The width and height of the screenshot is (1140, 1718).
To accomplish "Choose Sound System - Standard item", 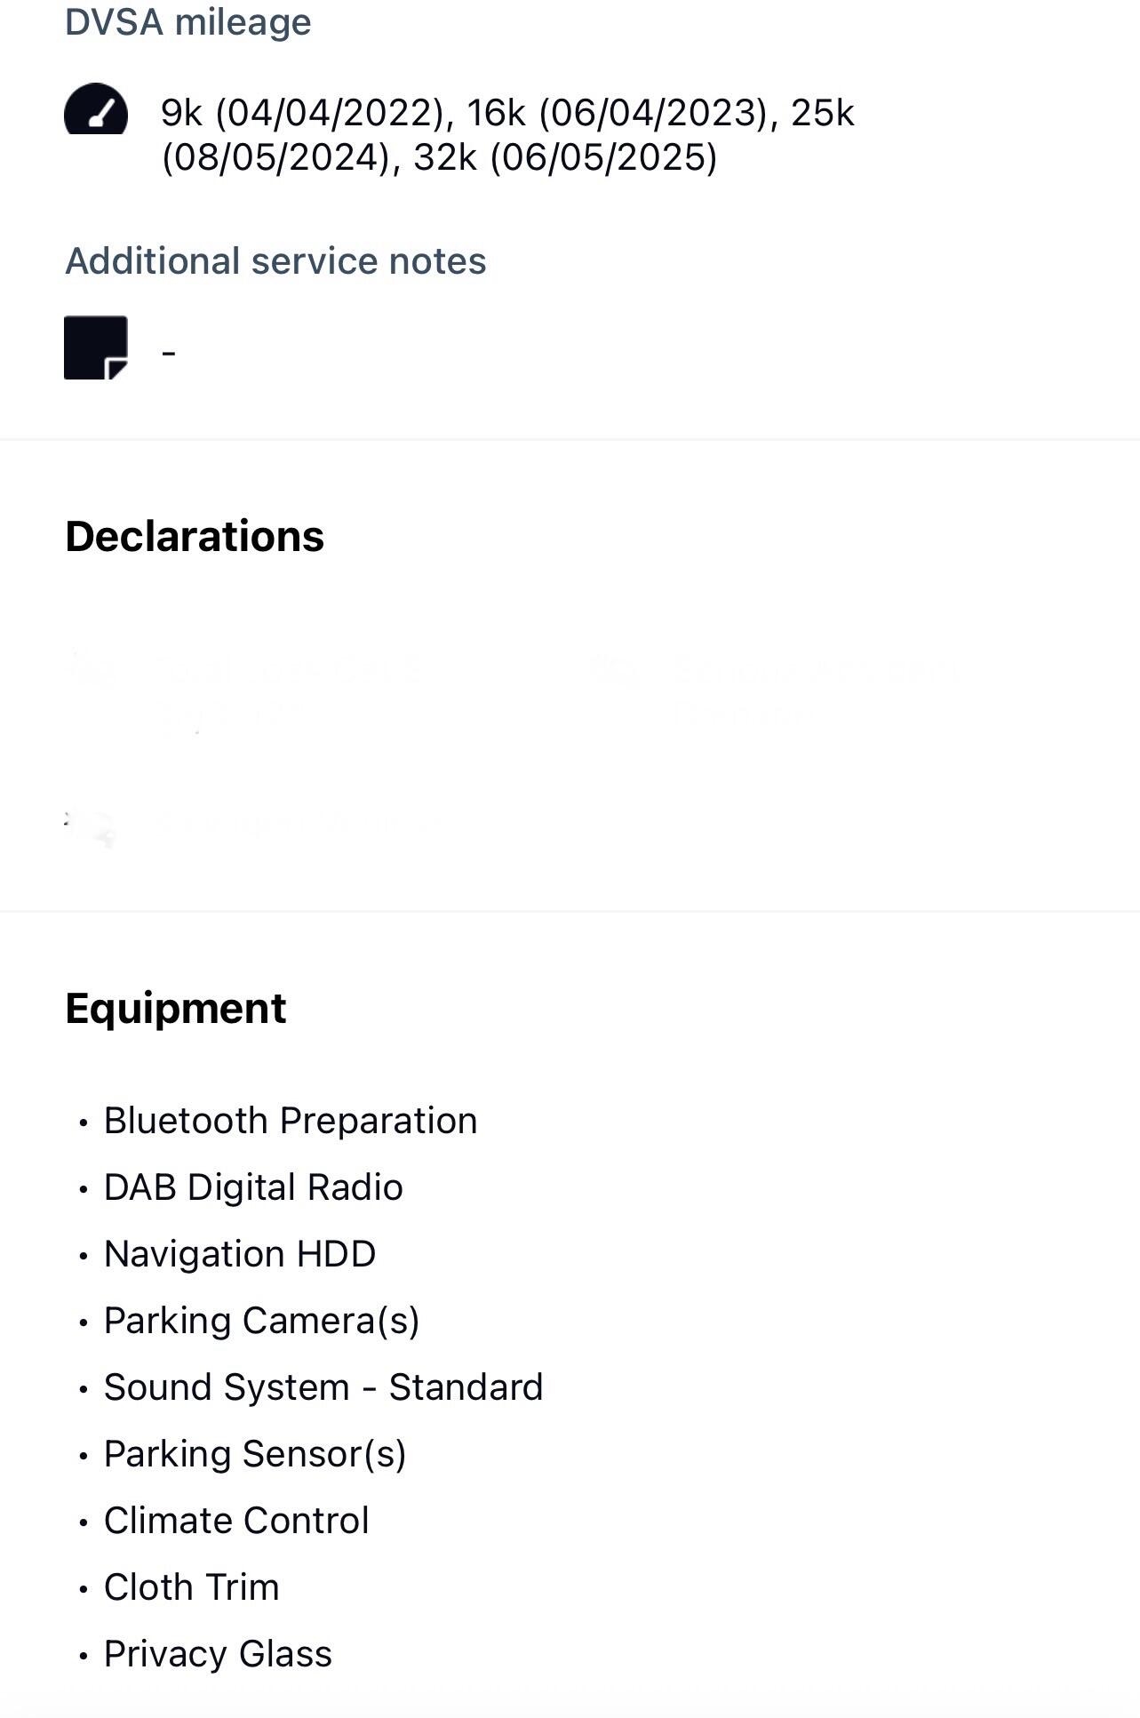I will click(323, 1387).
